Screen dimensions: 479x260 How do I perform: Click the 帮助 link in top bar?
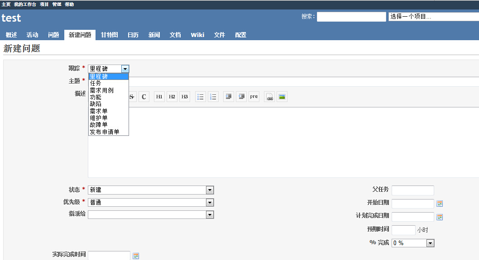[69, 4]
